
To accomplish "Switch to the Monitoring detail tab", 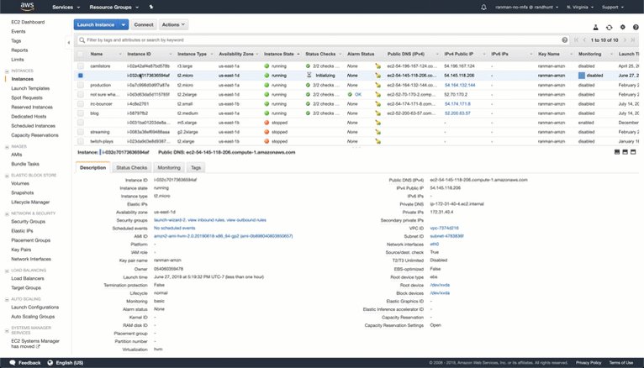I will (169, 167).
